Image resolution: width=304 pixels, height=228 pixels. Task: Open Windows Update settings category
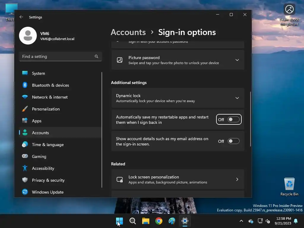(x=60, y=192)
